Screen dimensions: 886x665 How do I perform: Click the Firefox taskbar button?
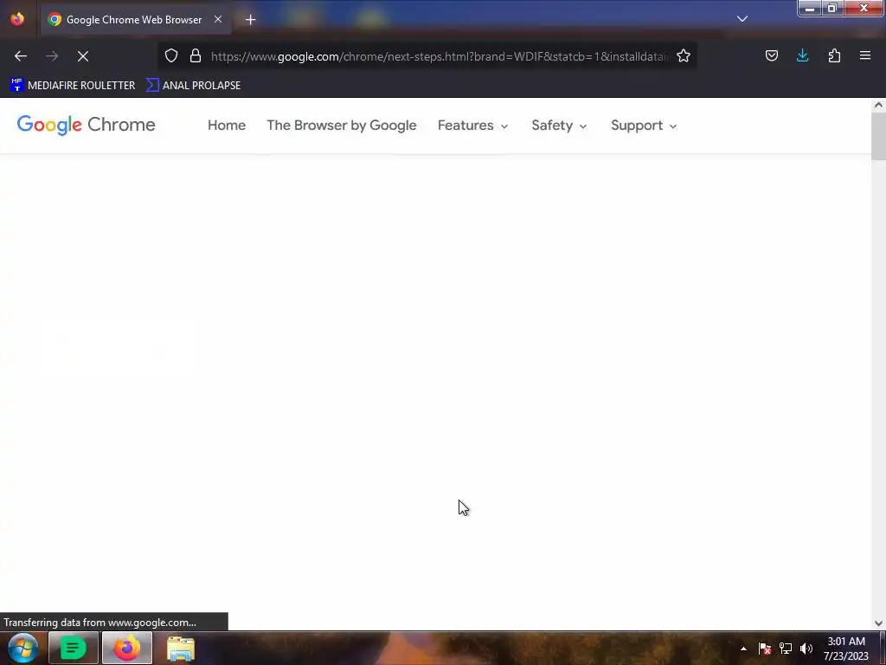[127, 648]
